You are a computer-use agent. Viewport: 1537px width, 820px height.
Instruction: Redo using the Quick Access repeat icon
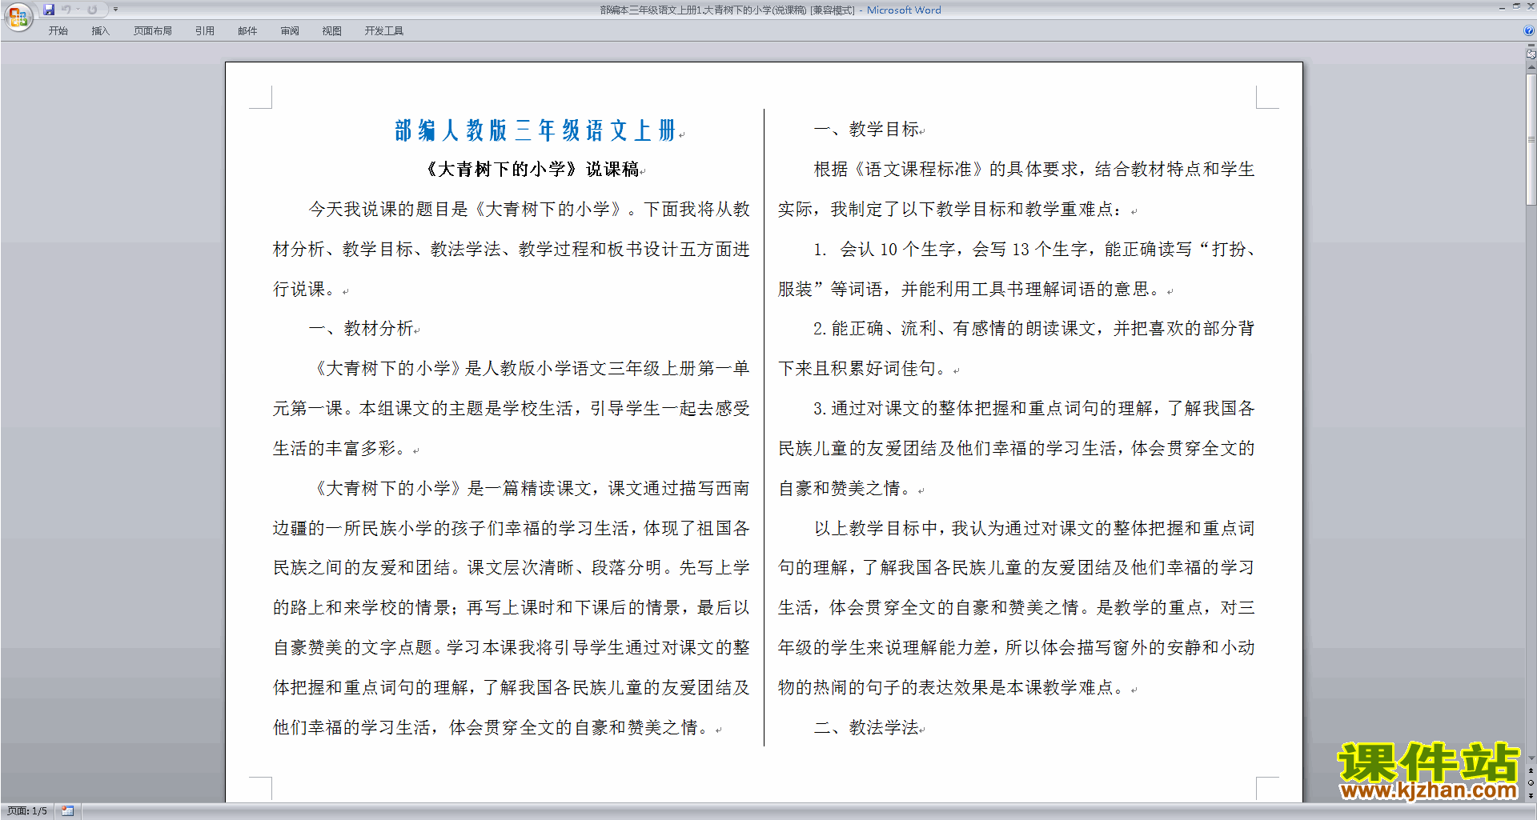pos(92,10)
